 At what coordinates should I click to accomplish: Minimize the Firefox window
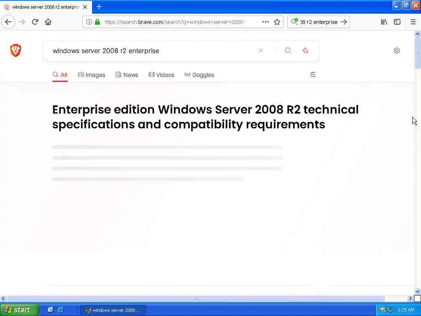coord(397,5)
